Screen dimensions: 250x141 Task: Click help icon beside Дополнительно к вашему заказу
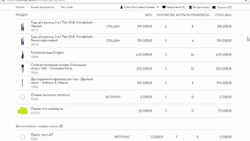(61, 126)
